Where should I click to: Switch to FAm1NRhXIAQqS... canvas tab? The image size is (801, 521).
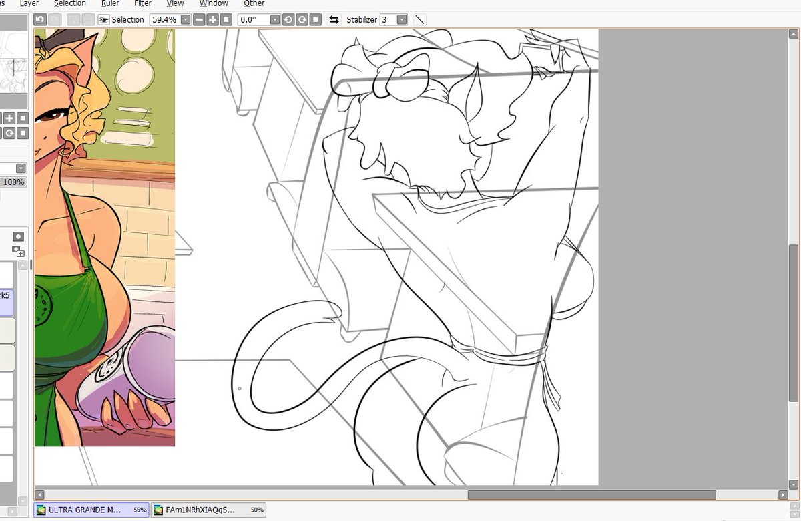(x=208, y=510)
